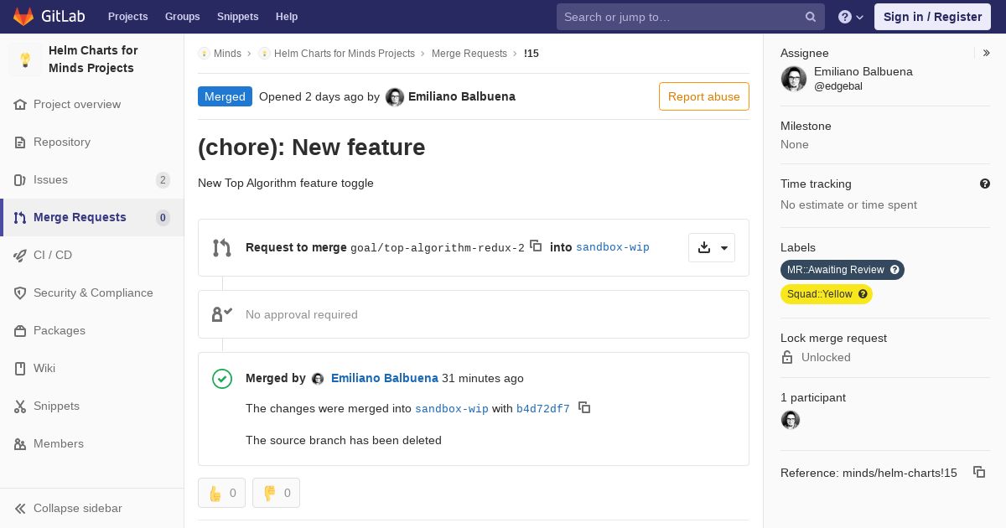Click the thumbs up emoji button
This screenshot has height=528, width=1006.
(221, 493)
